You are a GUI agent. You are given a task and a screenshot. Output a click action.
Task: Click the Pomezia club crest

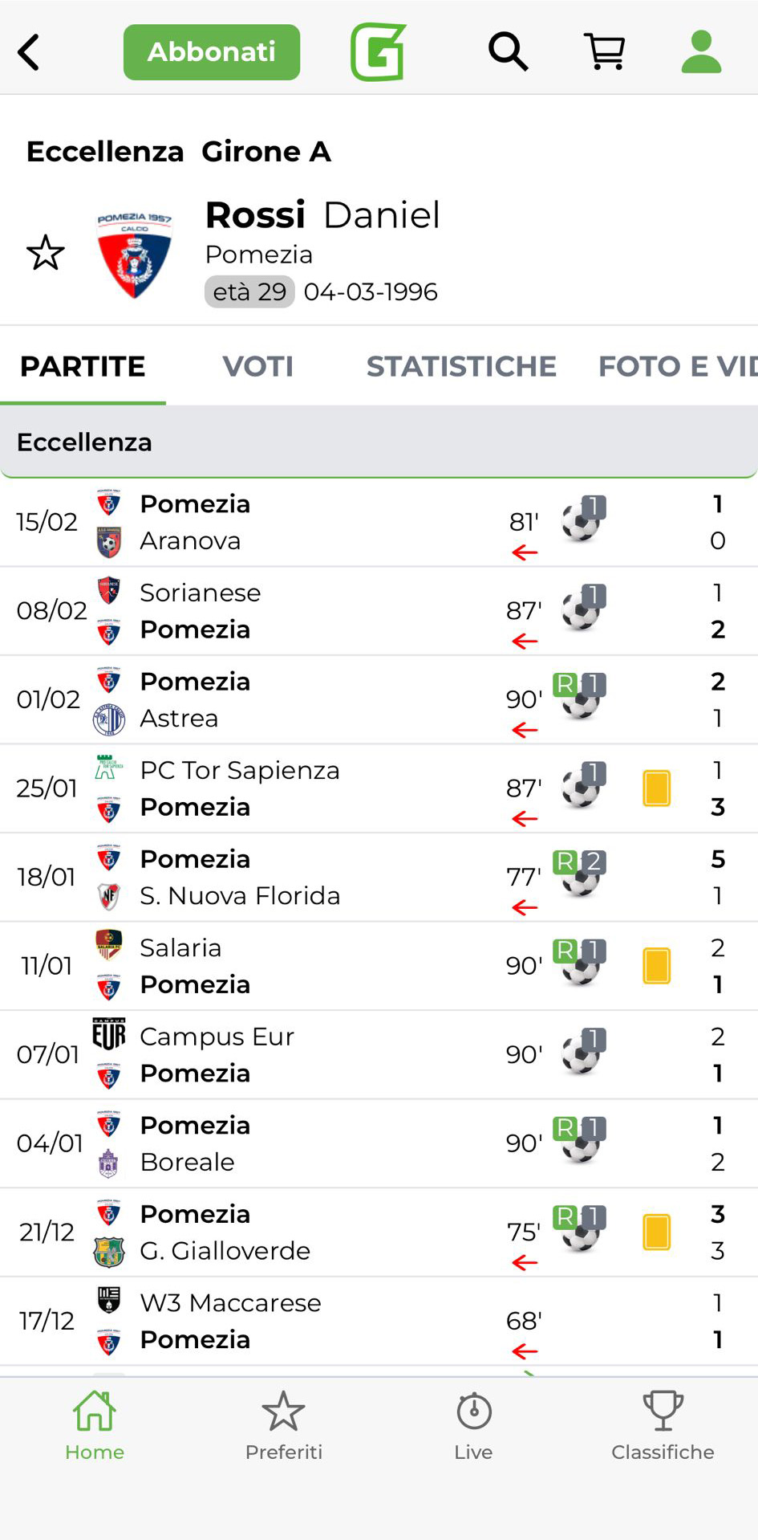[x=134, y=254]
